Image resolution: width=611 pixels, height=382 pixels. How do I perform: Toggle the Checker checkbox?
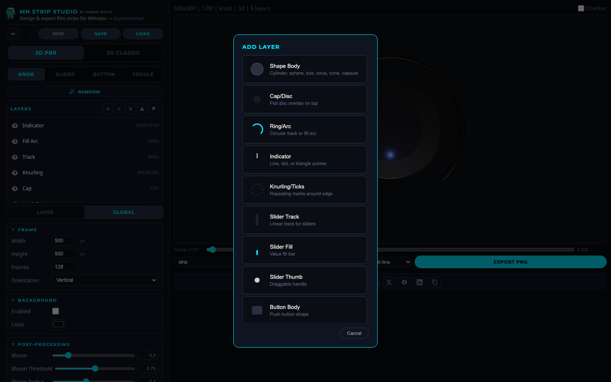581,8
